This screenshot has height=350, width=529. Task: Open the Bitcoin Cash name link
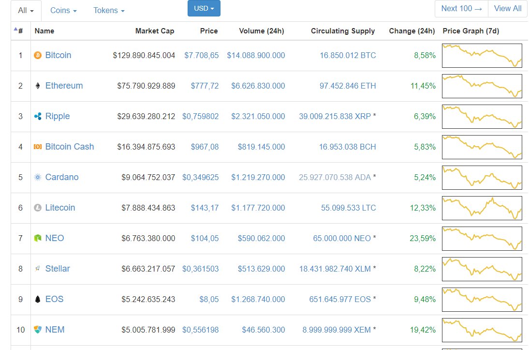click(70, 147)
